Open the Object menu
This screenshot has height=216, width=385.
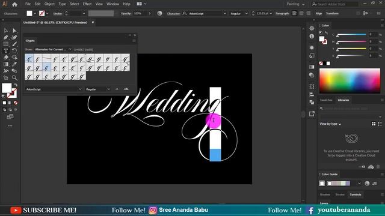pyautogui.click(x=49, y=4)
